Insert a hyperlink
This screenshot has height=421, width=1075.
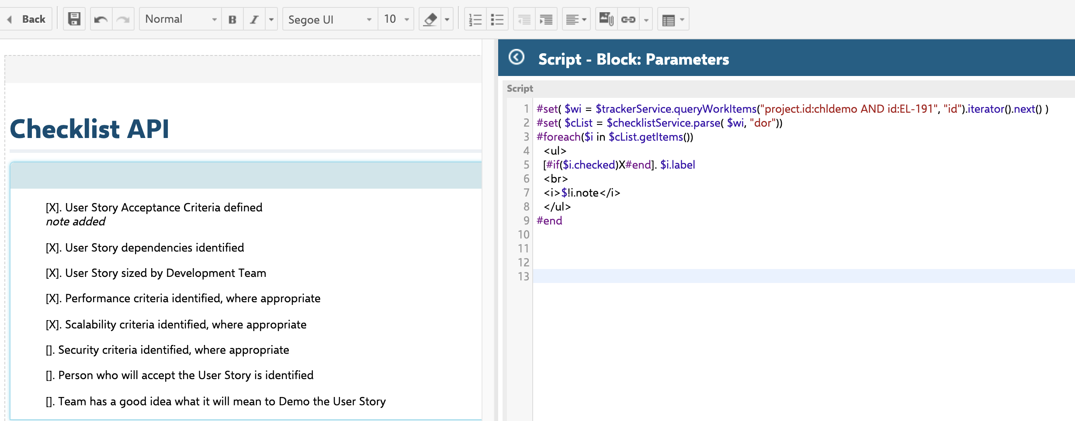click(x=628, y=19)
